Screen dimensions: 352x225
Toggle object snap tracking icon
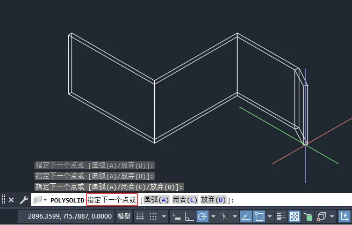click(x=246, y=216)
